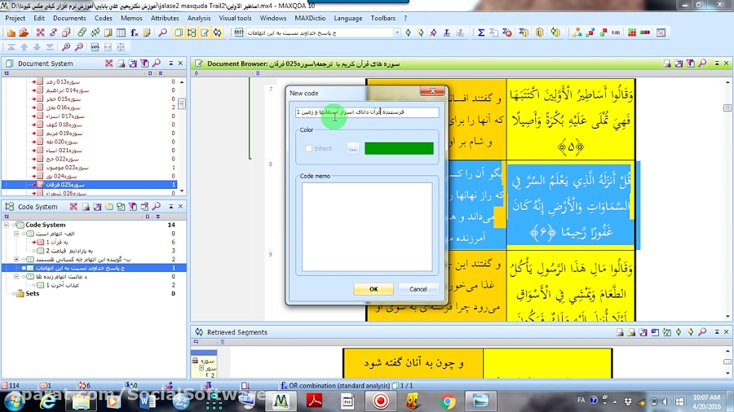
Task: Open the Codes menu
Action: 103,18
